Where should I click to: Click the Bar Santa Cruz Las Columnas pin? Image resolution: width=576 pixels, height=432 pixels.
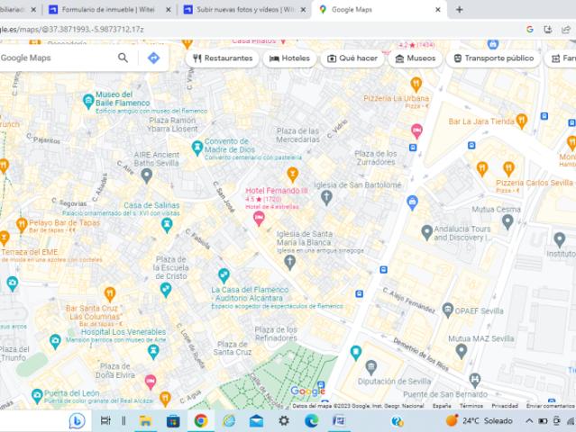coord(110,294)
